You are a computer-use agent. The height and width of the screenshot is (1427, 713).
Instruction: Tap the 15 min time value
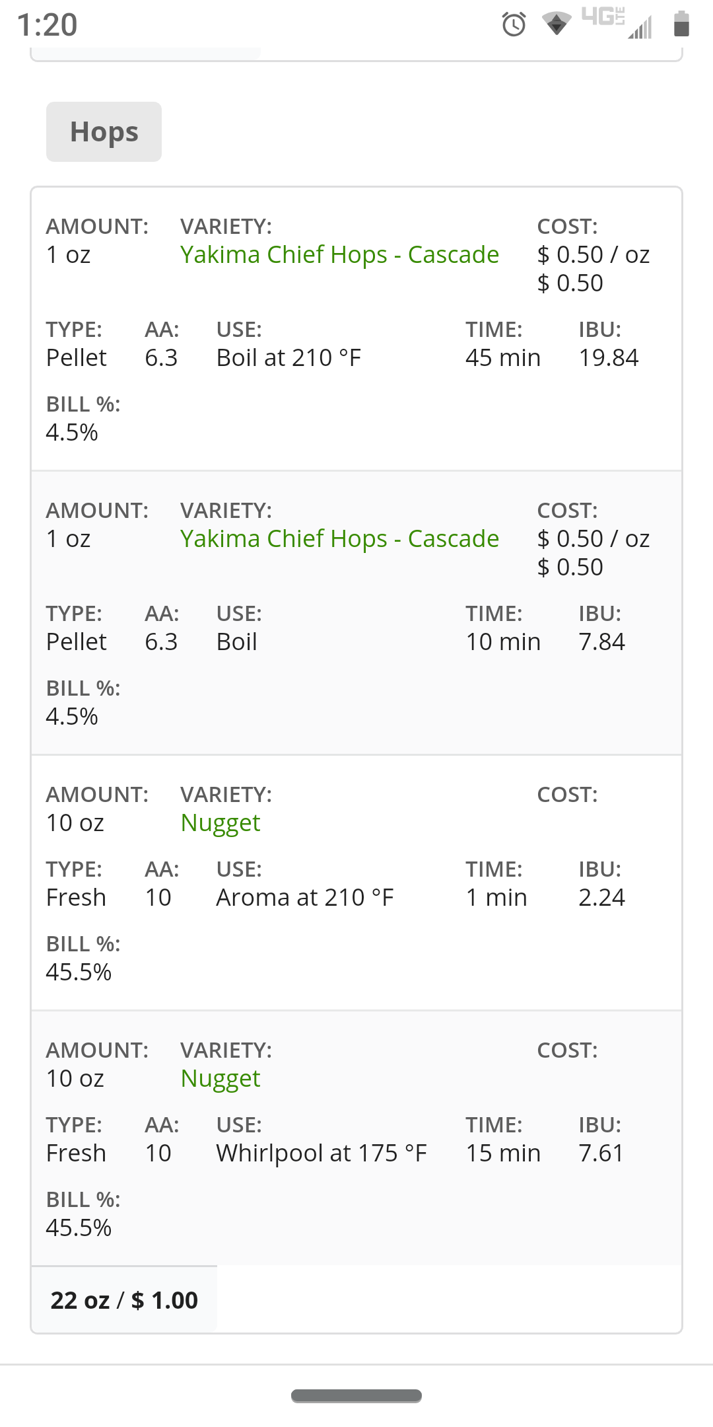(x=503, y=1153)
